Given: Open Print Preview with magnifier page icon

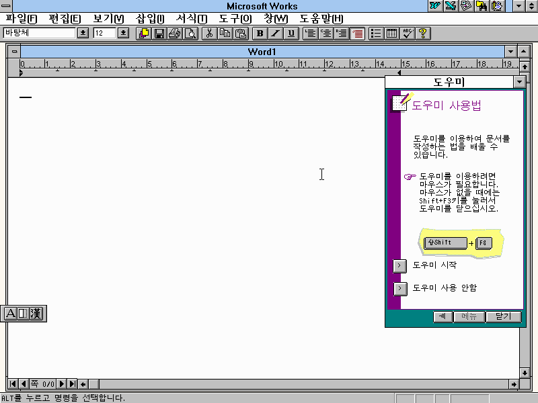Looking at the screenshot, I should (190, 33).
